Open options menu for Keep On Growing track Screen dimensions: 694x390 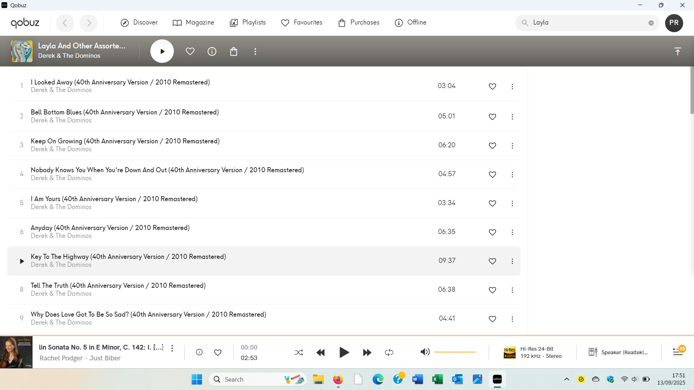(512, 146)
